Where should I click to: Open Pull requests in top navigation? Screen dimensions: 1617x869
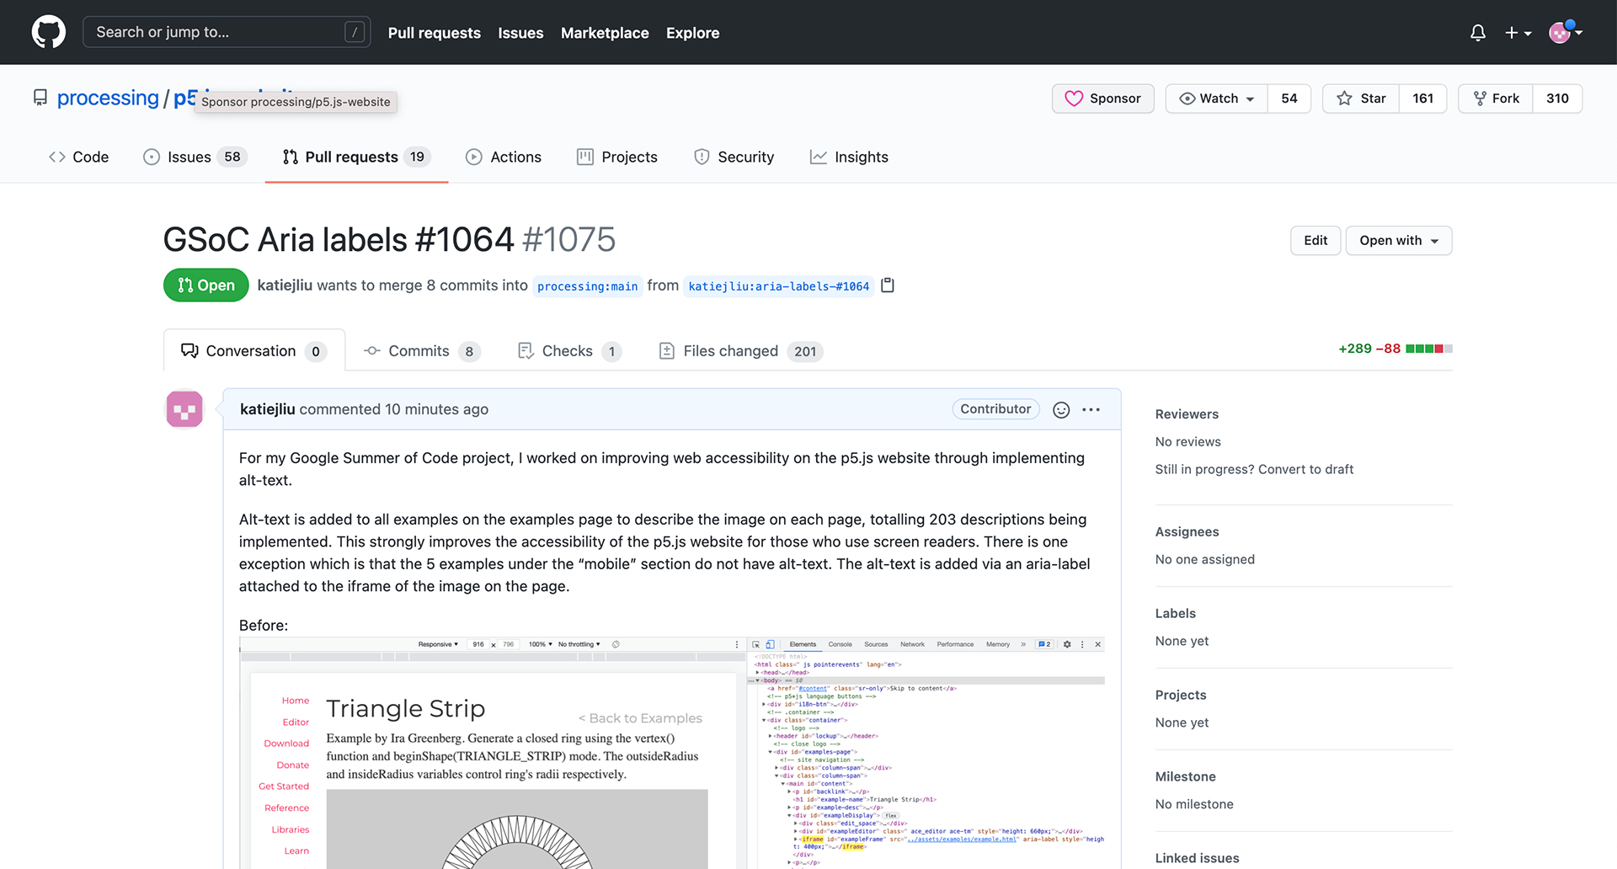tap(435, 33)
